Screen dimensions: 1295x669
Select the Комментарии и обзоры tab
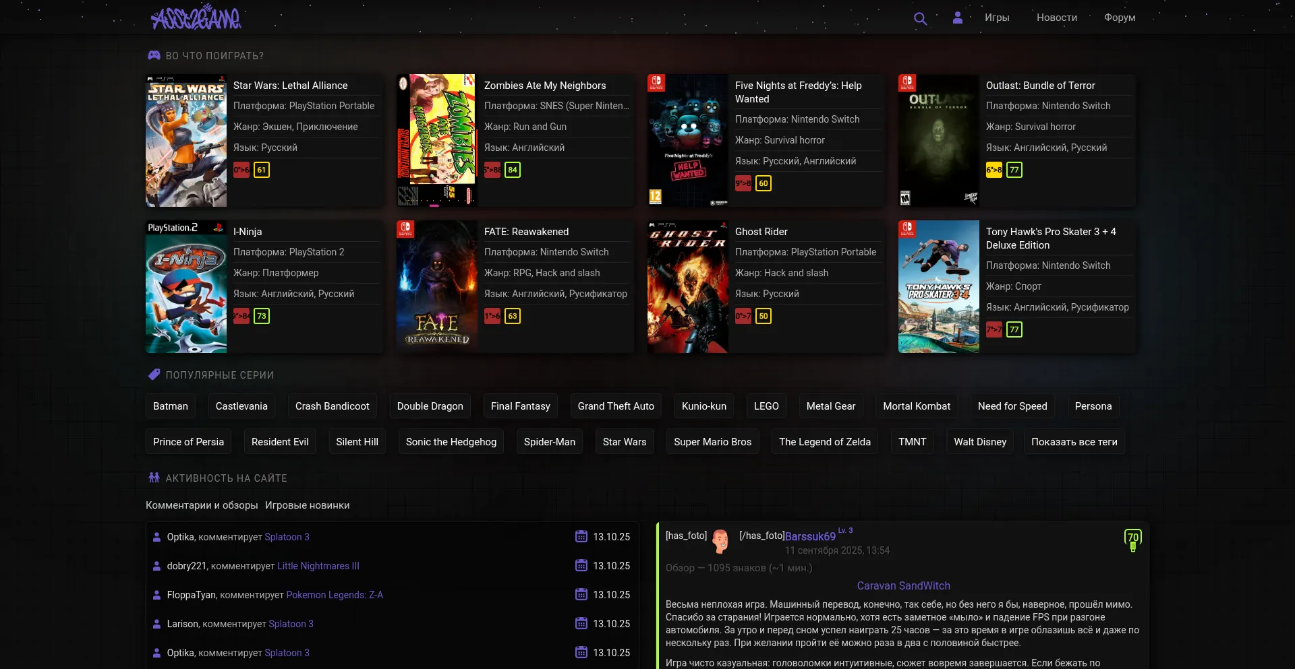[x=202, y=505]
